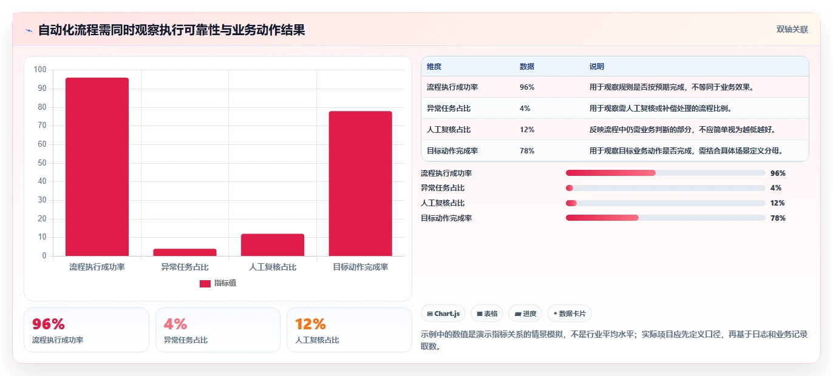Click description 用于观察需人工复核或补偿处理的流程比例
This screenshot has height=376, width=833.
click(x=661, y=109)
